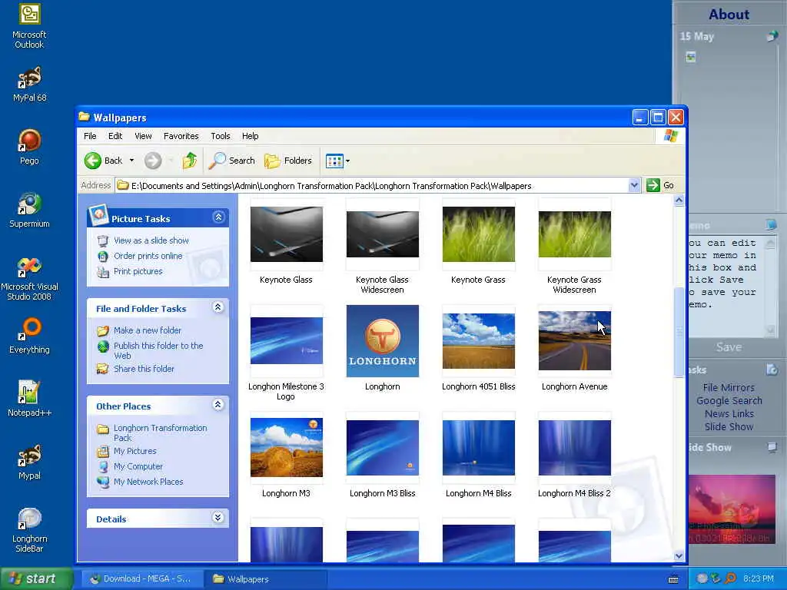Image resolution: width=787 pixels, height=590 pixels.
Task: Expand the Details panel
Action: pyautogui.click(x=218, y=517)
